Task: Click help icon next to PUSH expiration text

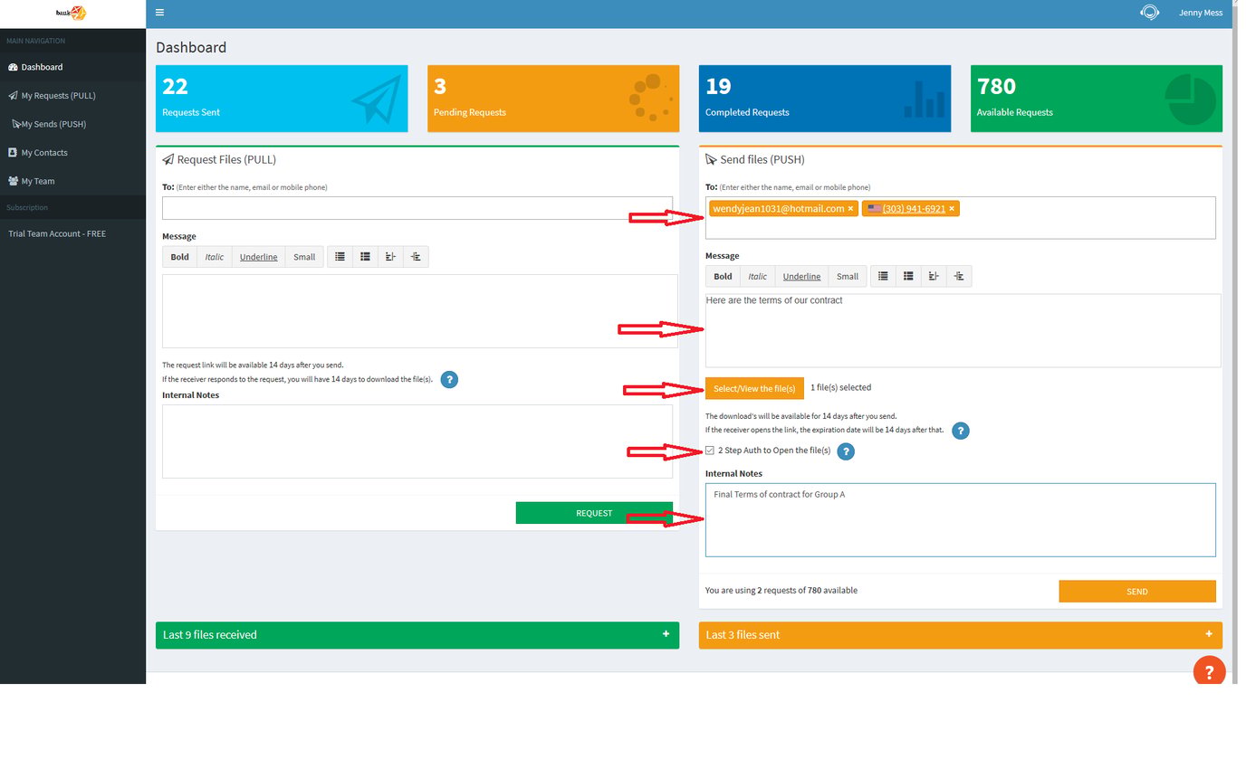Action: pyautogui.click(x=961, y=431)
